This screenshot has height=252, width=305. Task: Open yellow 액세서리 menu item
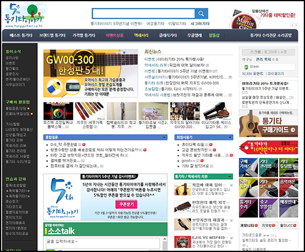point(141,35)
